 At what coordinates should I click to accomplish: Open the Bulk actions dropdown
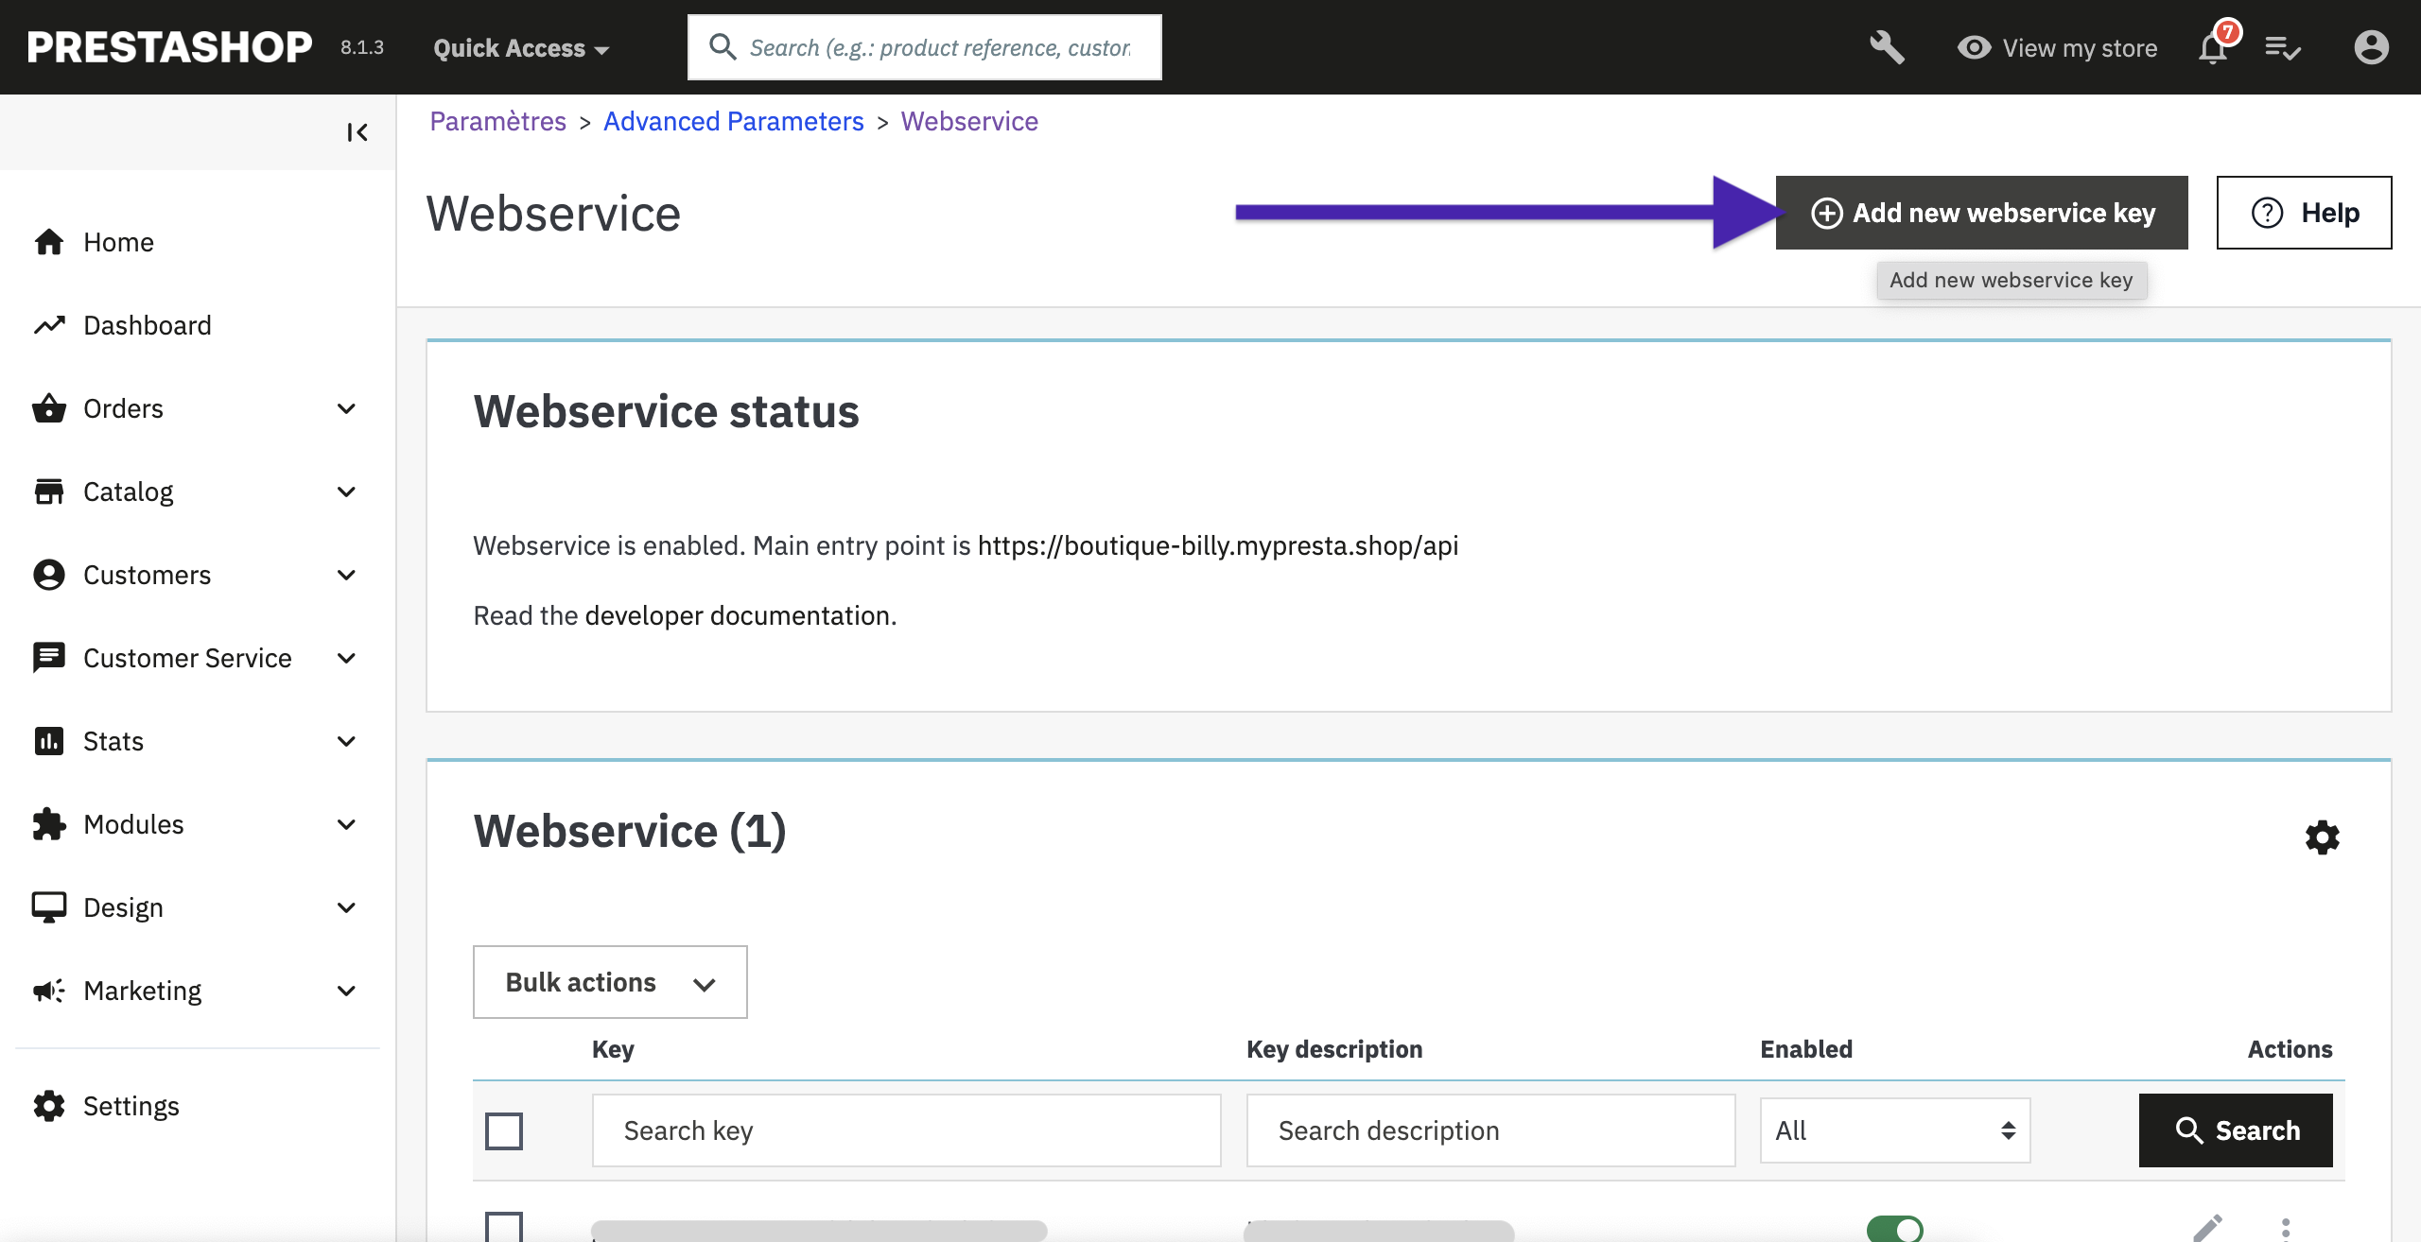pyautogui.click(x=610, y=982)
